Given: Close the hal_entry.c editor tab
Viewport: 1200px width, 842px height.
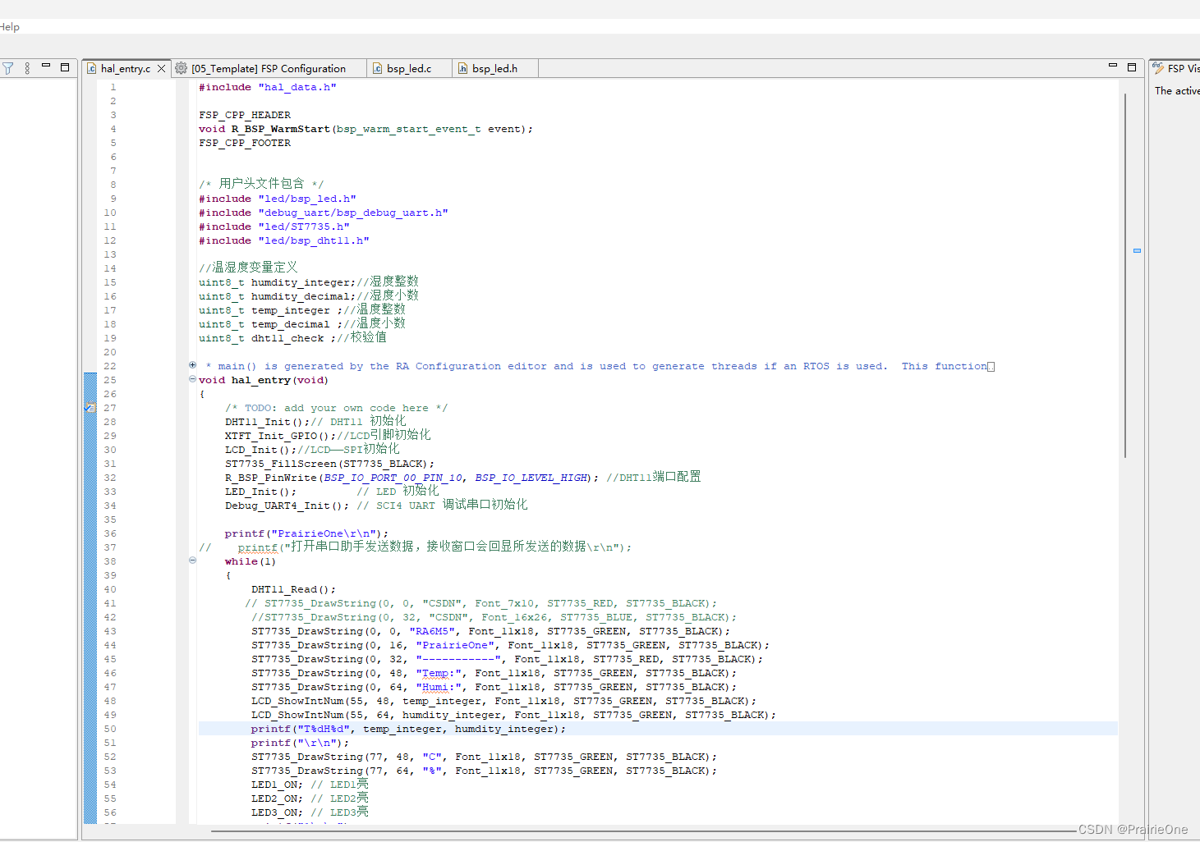Looking at the screenshot, I should tap(162, 69).
